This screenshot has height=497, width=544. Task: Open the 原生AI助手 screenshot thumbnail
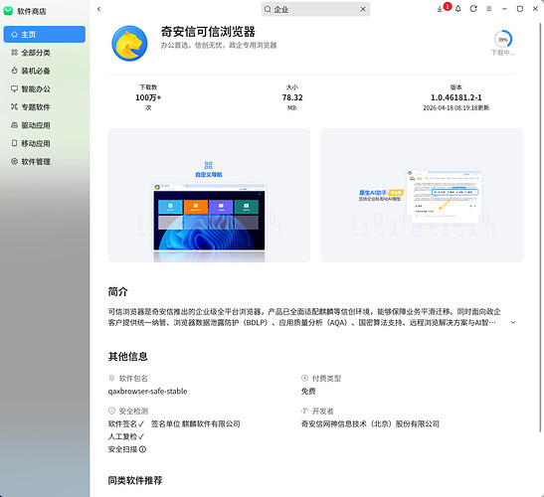click(x=423, y=195)
